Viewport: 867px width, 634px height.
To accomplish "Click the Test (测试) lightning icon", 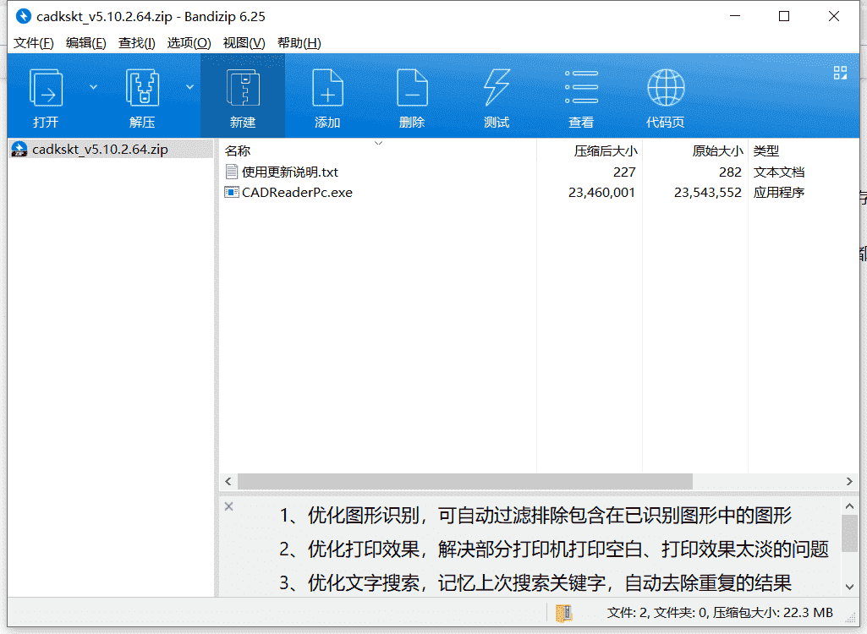I will (497, 87).
